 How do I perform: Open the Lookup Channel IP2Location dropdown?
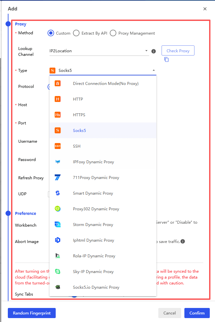(x=99, y=51)
